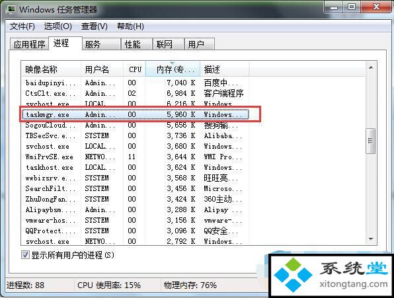
Task: Click LOCAL... user of taskhost.exe
Action: point(100,167)
